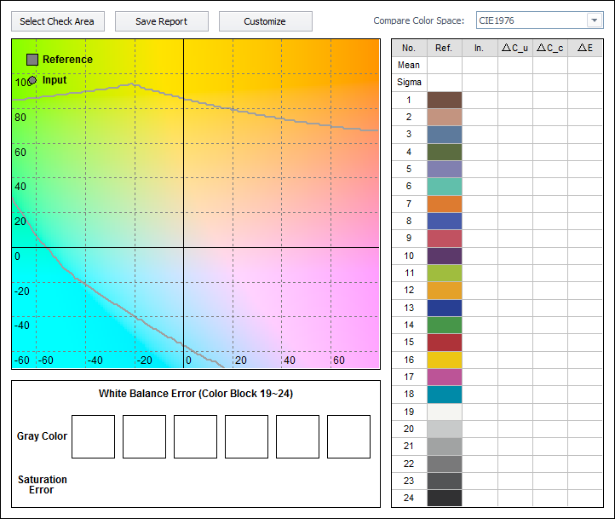Click the Ref. column header
The width and height of the screenshot is (615, 519).
point(444,49)
